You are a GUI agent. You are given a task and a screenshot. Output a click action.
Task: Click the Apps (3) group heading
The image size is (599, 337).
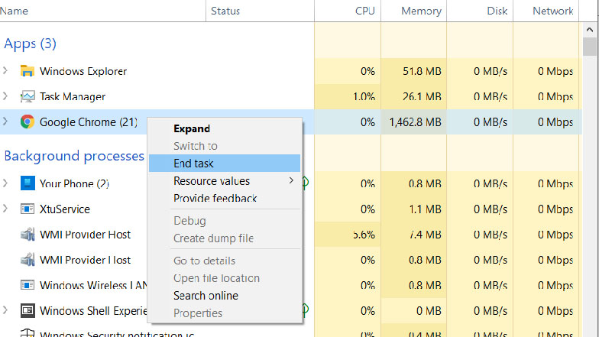[31, 44]
